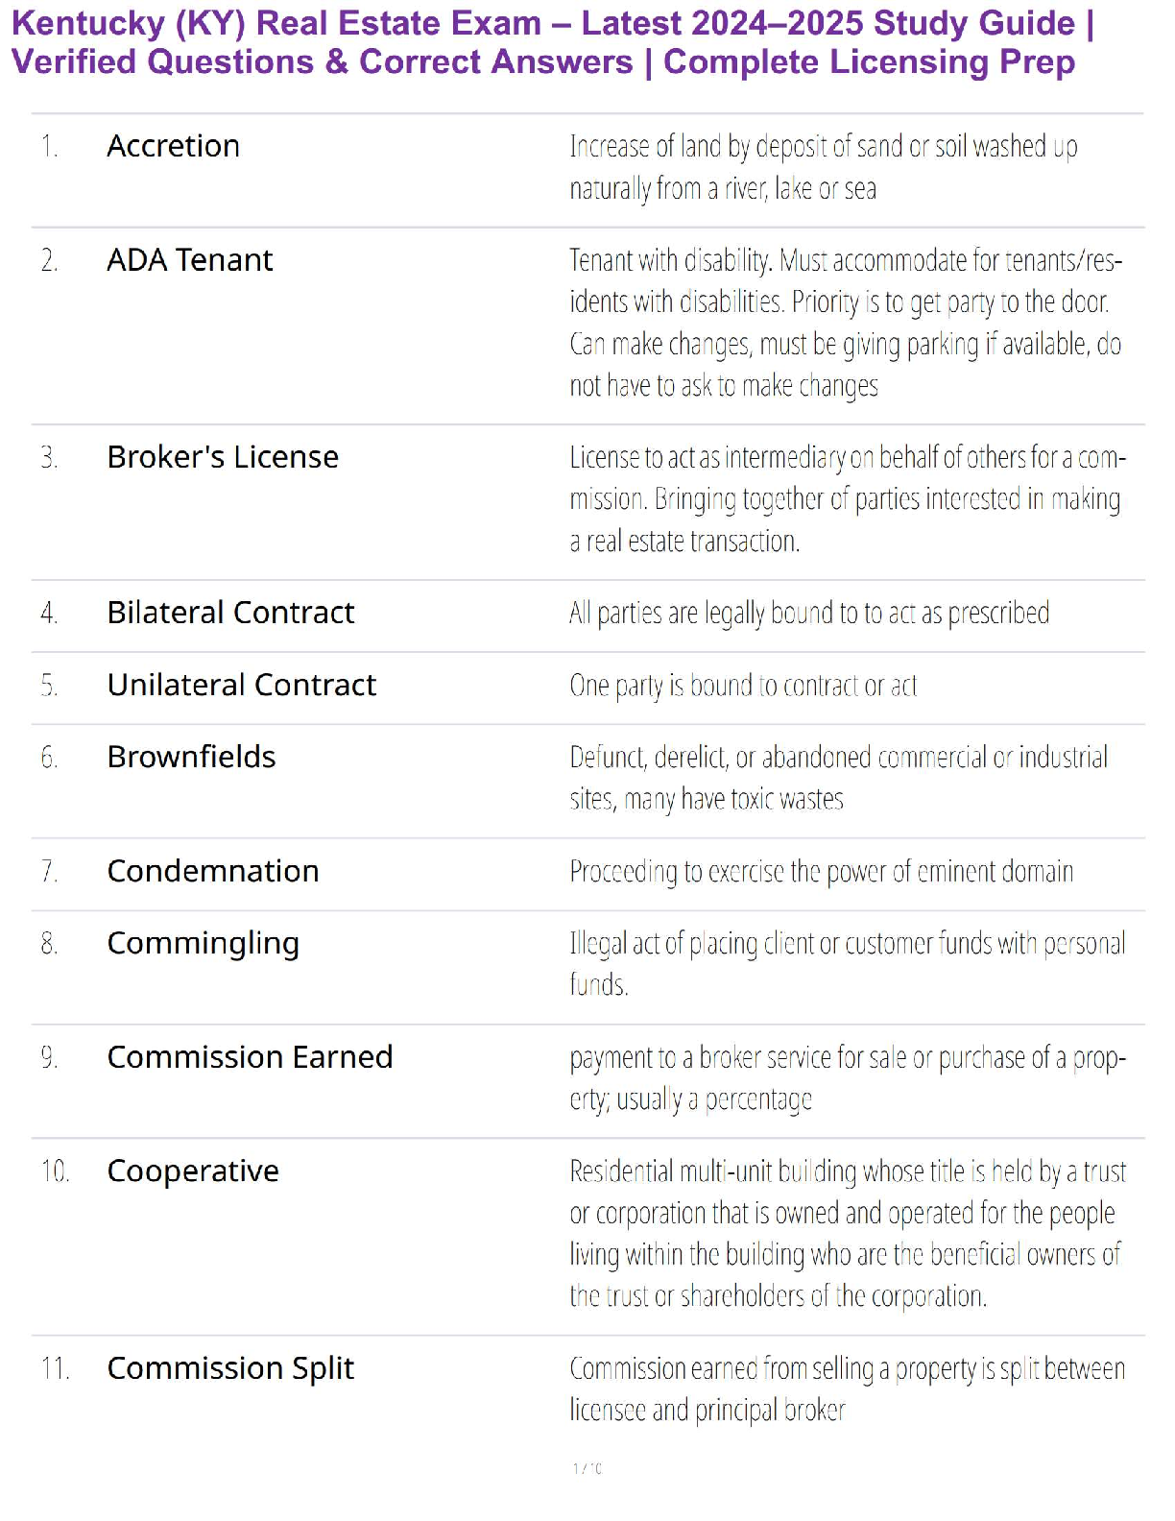
Task: Click the Kentucky Real Estate Exam title heading
Action: pyautogui.click(x=552, y=42)
